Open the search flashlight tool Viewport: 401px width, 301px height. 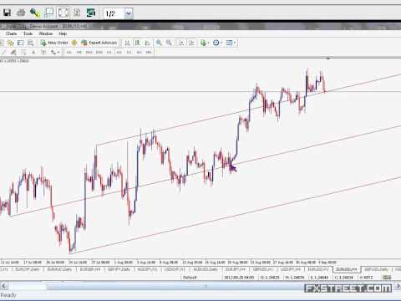point(35,13)
